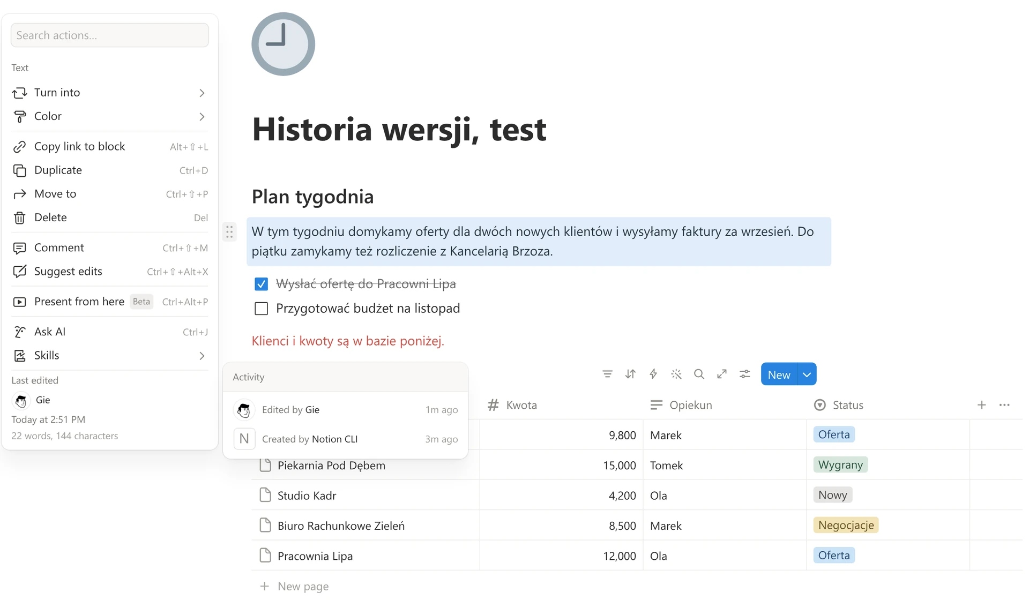The width and height of the screenshot is (1029, 600).
Task: Choose Comment from the block menu
Action: [x=109, y=247]
